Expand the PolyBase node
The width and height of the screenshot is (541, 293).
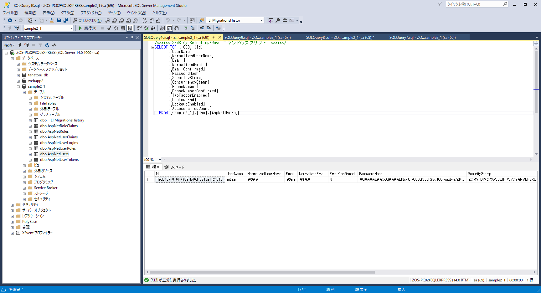[x=12, y=222]
